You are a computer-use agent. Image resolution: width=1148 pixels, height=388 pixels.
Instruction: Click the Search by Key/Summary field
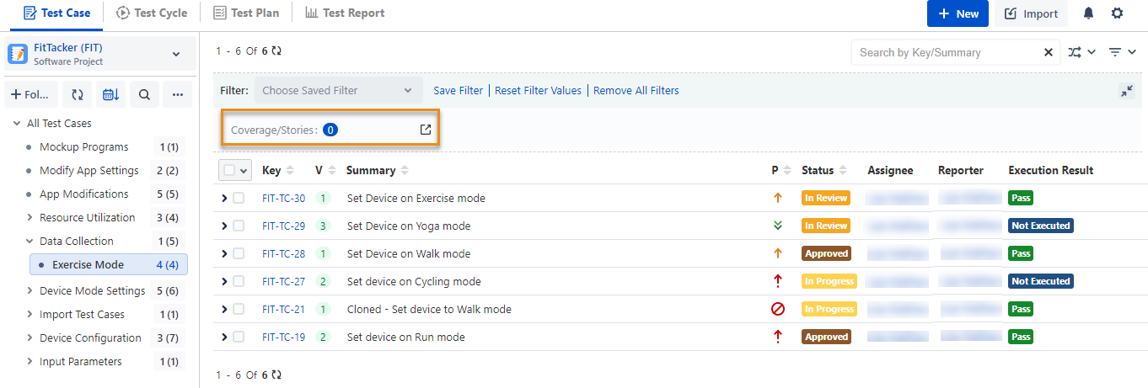946,52
